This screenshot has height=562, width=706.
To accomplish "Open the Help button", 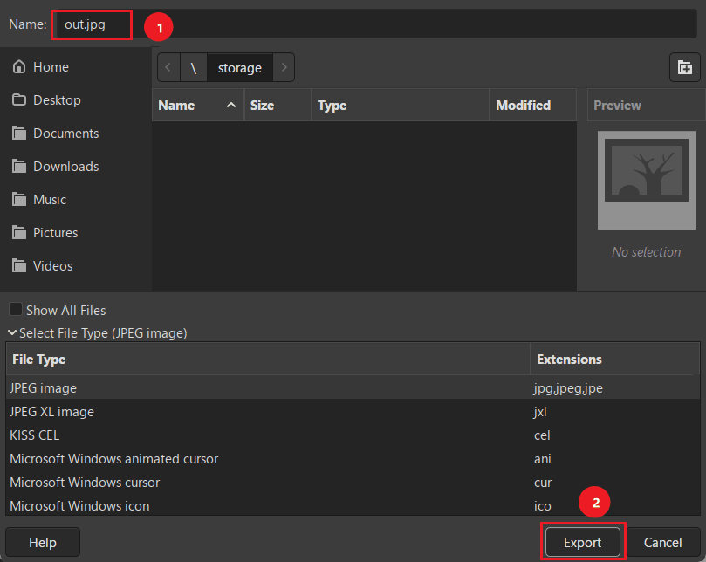I will [43, 543].
